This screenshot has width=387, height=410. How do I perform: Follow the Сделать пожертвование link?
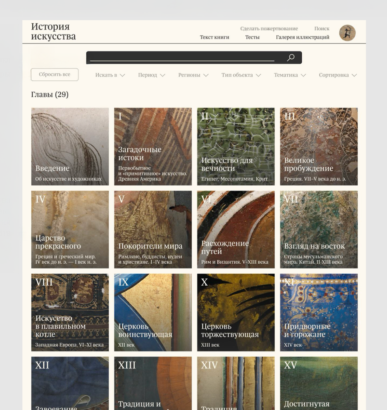tap(269, 28)
